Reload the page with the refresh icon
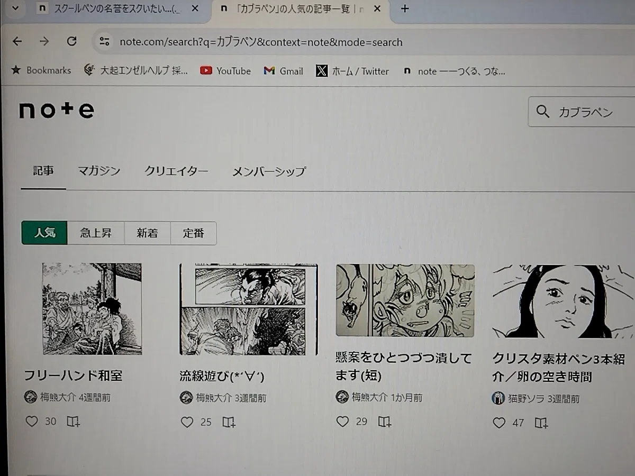Viewport: 635px width, 476px height. 72,42
